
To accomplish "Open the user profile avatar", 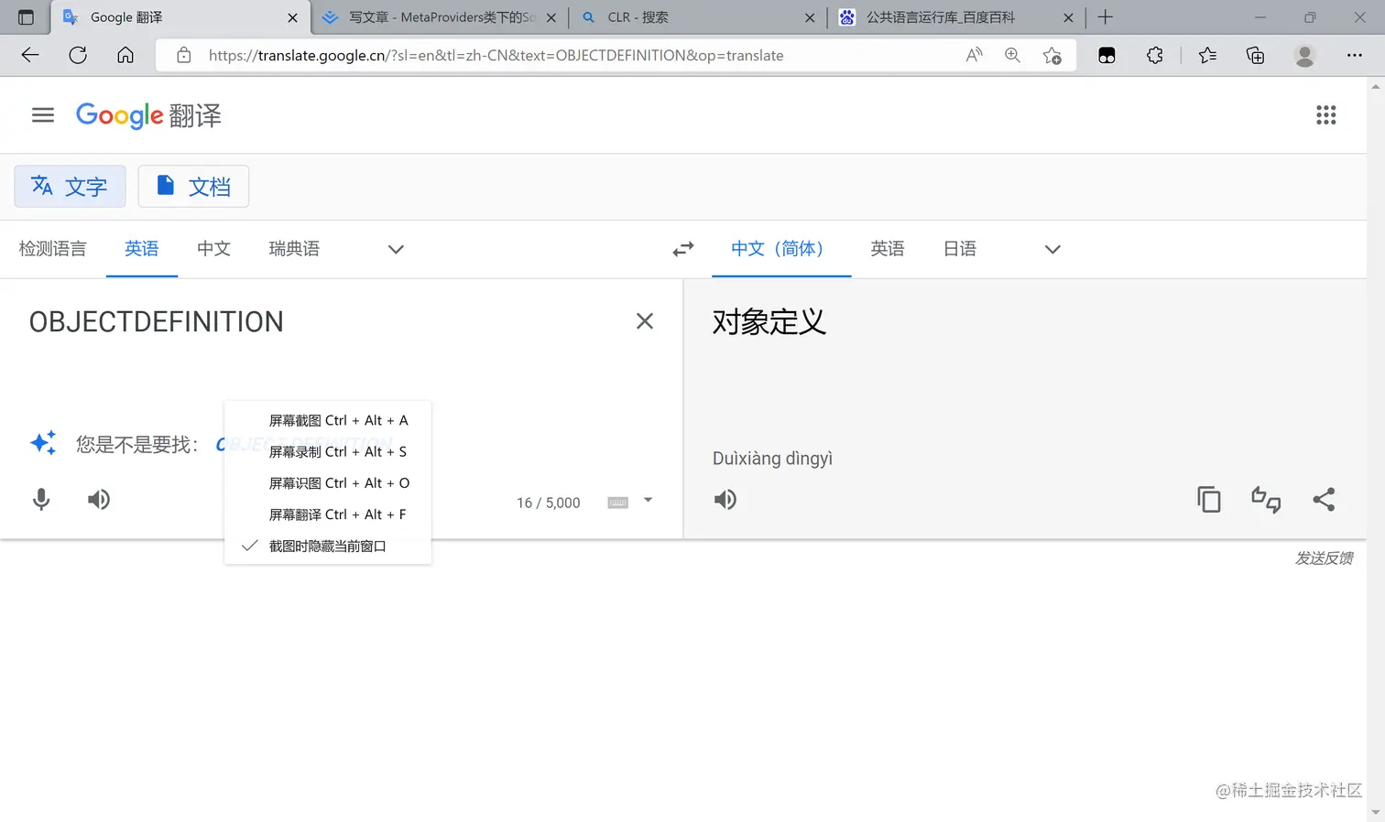I will (1304, 55).
